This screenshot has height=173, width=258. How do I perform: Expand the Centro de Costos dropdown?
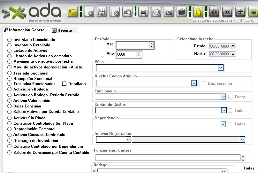[224, 110]
